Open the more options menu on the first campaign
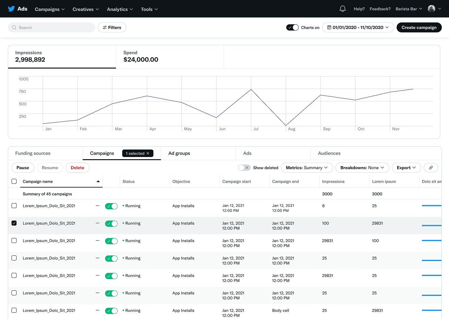449x319 pixels. click(98, 206)
